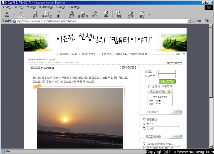Click the JOIN icon link
This screenshot has height=154, width=214.
point(170,63)
